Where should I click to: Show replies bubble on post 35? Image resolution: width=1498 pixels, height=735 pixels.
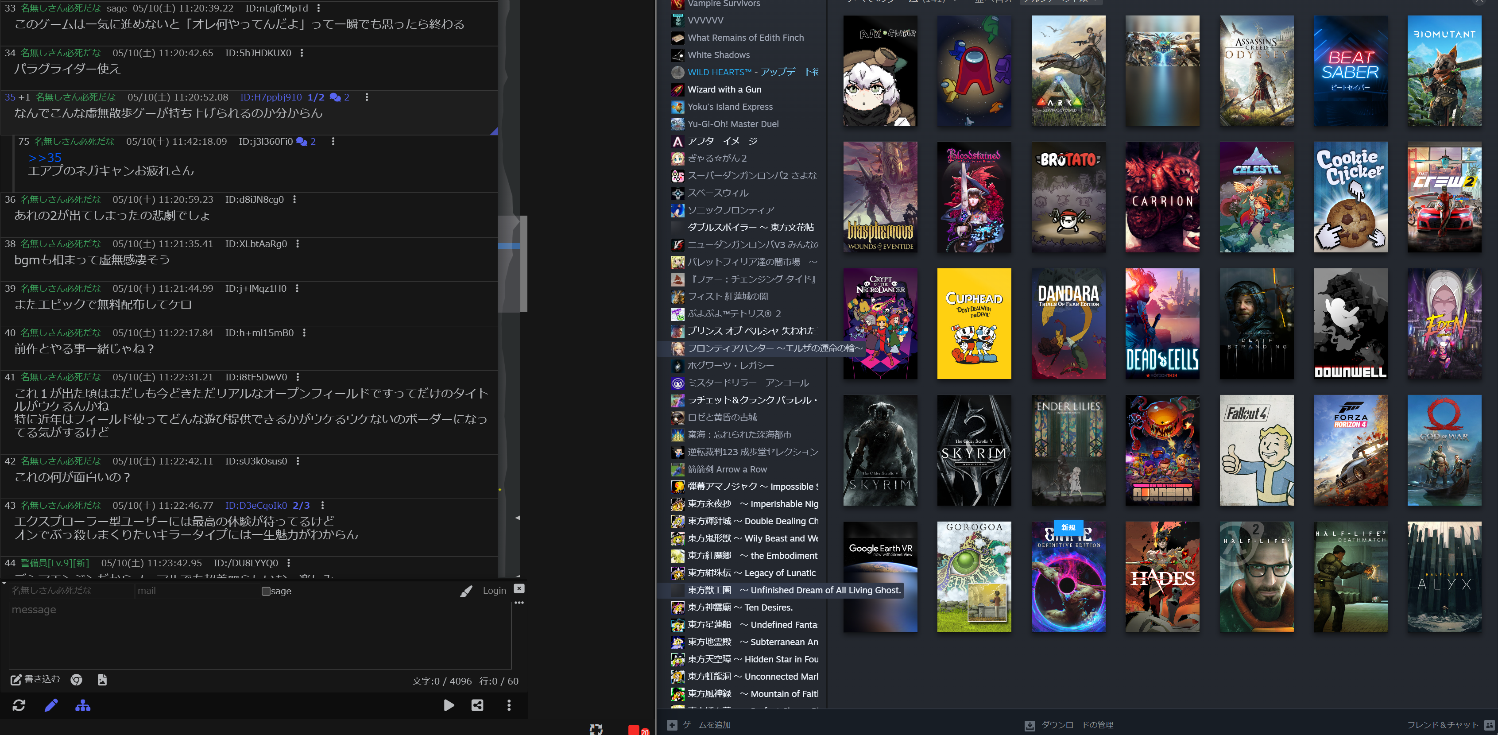pos(340,97)
